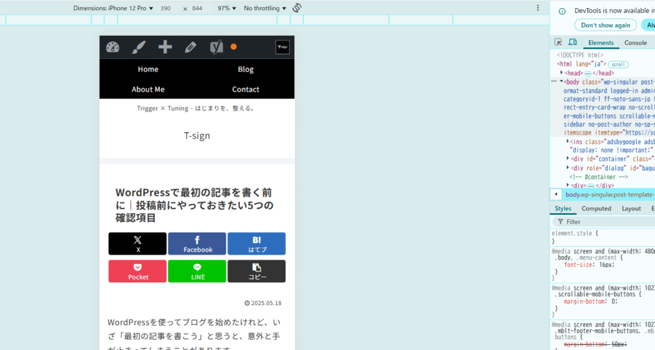The width and height of the screenshot is (655, 350).
Task: Switch to the Elements tab
Action: (x=601, y=43)
